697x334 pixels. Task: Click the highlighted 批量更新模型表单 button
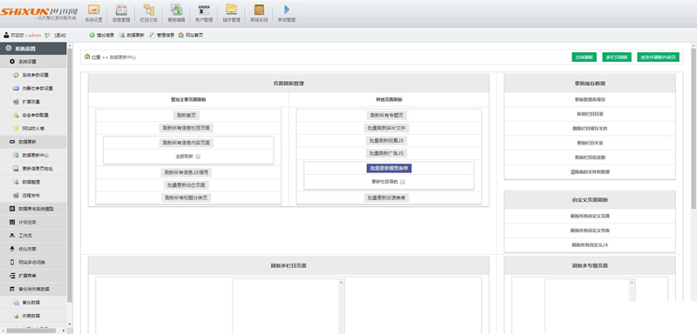(389, 169)
